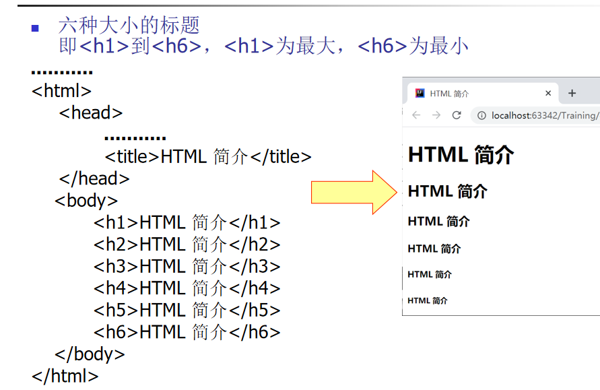Click the forward navigation arrow
The height and width of the screenshot is (390, 600).
click(436, 115)
